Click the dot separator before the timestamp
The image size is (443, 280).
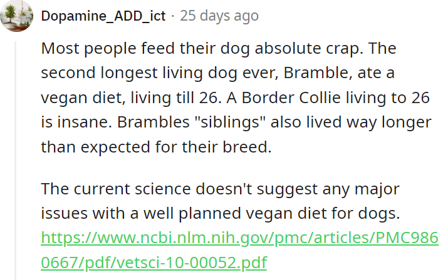pos(173,16)
